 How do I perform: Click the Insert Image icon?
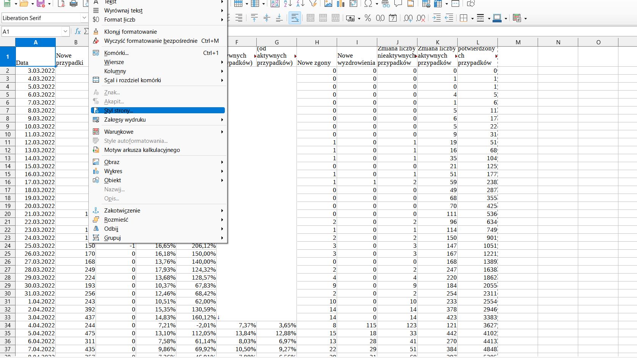tap(328, 4)
